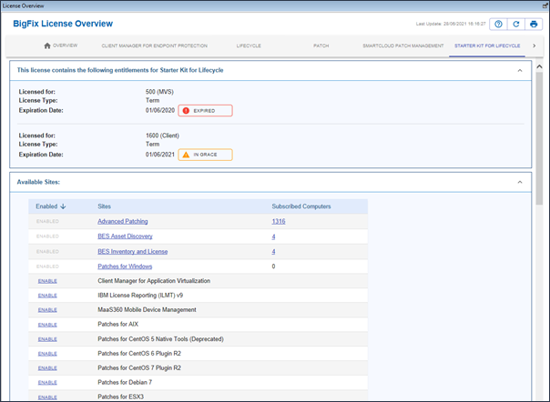Enable IBM License Reporting (ILMT) v9

click(47, 296)
